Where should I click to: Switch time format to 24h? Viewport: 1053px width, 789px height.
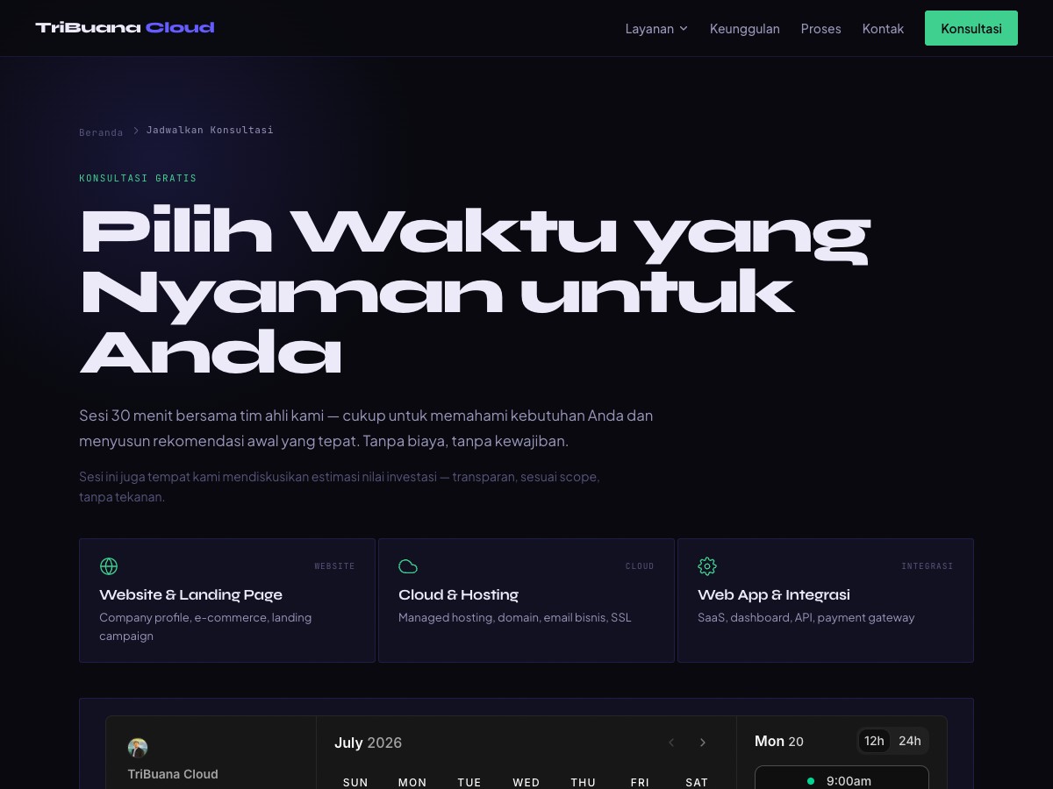(910, 741)
